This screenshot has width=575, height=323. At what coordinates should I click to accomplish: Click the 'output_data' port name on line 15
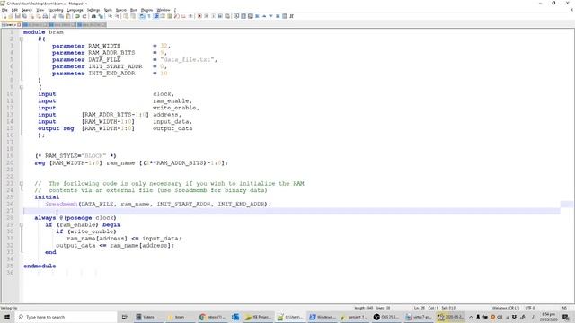point(172,128)
